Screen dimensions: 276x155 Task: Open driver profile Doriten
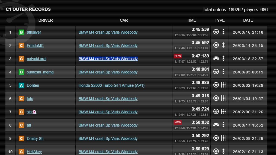33,85
